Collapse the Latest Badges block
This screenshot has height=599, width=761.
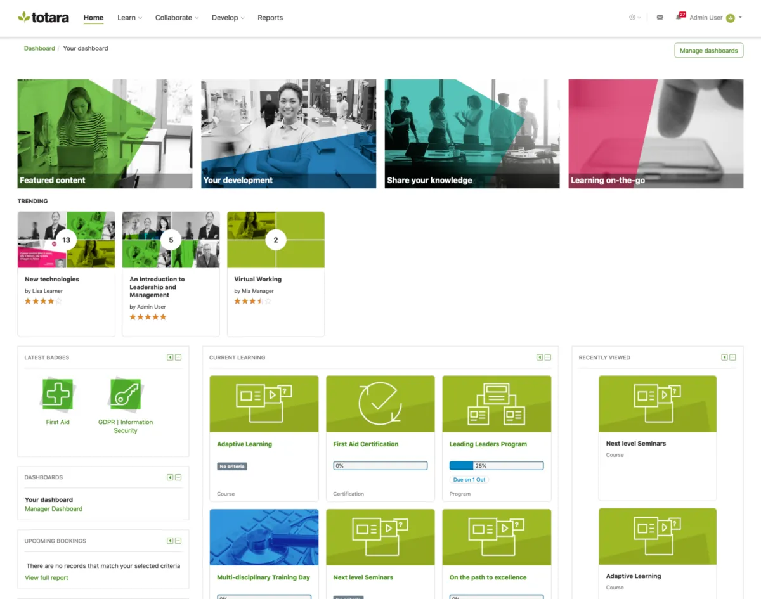(178, 357)
